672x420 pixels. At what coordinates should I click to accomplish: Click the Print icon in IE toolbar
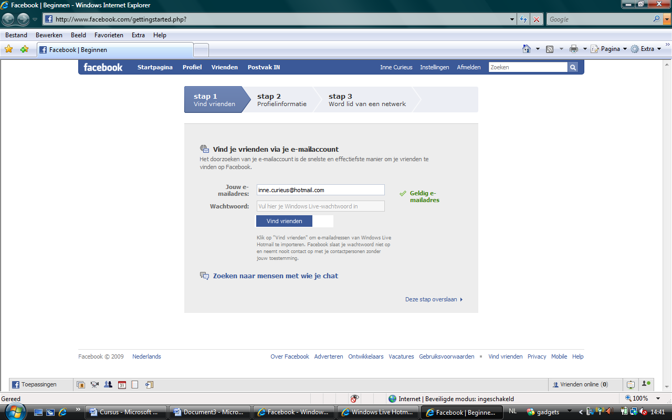(x=574, y=49)
